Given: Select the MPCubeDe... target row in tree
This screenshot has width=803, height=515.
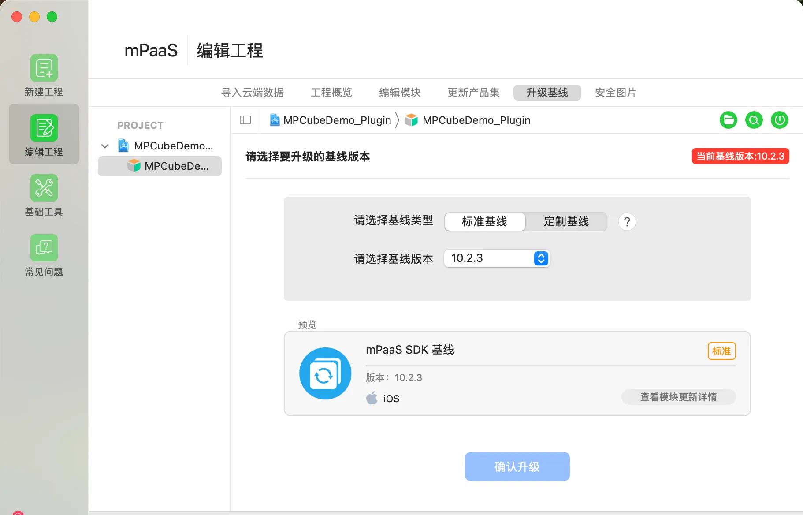Looking at the screenshot, I should click(x=160, y=166).
